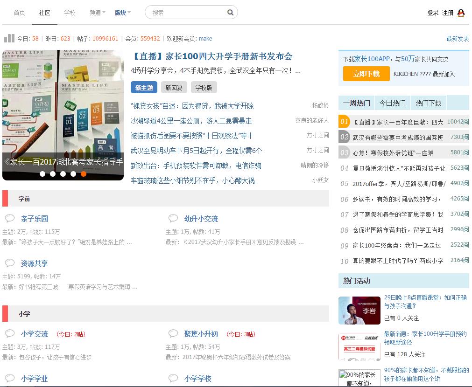Open the 新政出台手机预装软件 post
Screen dimensions: 472x387
coord(196,166)
